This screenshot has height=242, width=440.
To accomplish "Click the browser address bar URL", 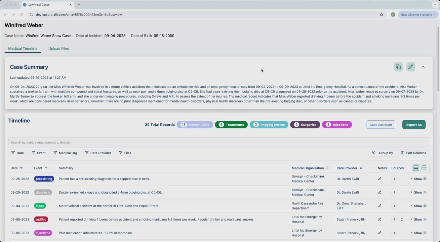I will coord(79,14).
